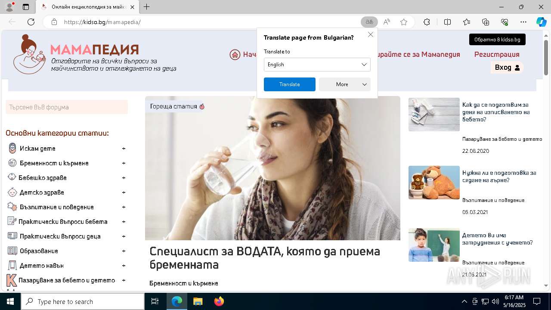Open Начало navigation link
Viewport: 551px width, 310px height.
tap(250, 55)
